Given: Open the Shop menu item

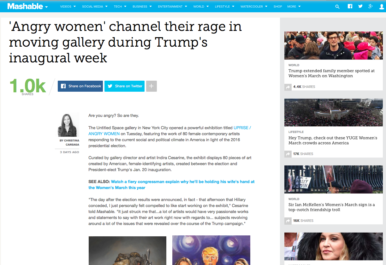Looking at the screenshot, I should point(278,6).
